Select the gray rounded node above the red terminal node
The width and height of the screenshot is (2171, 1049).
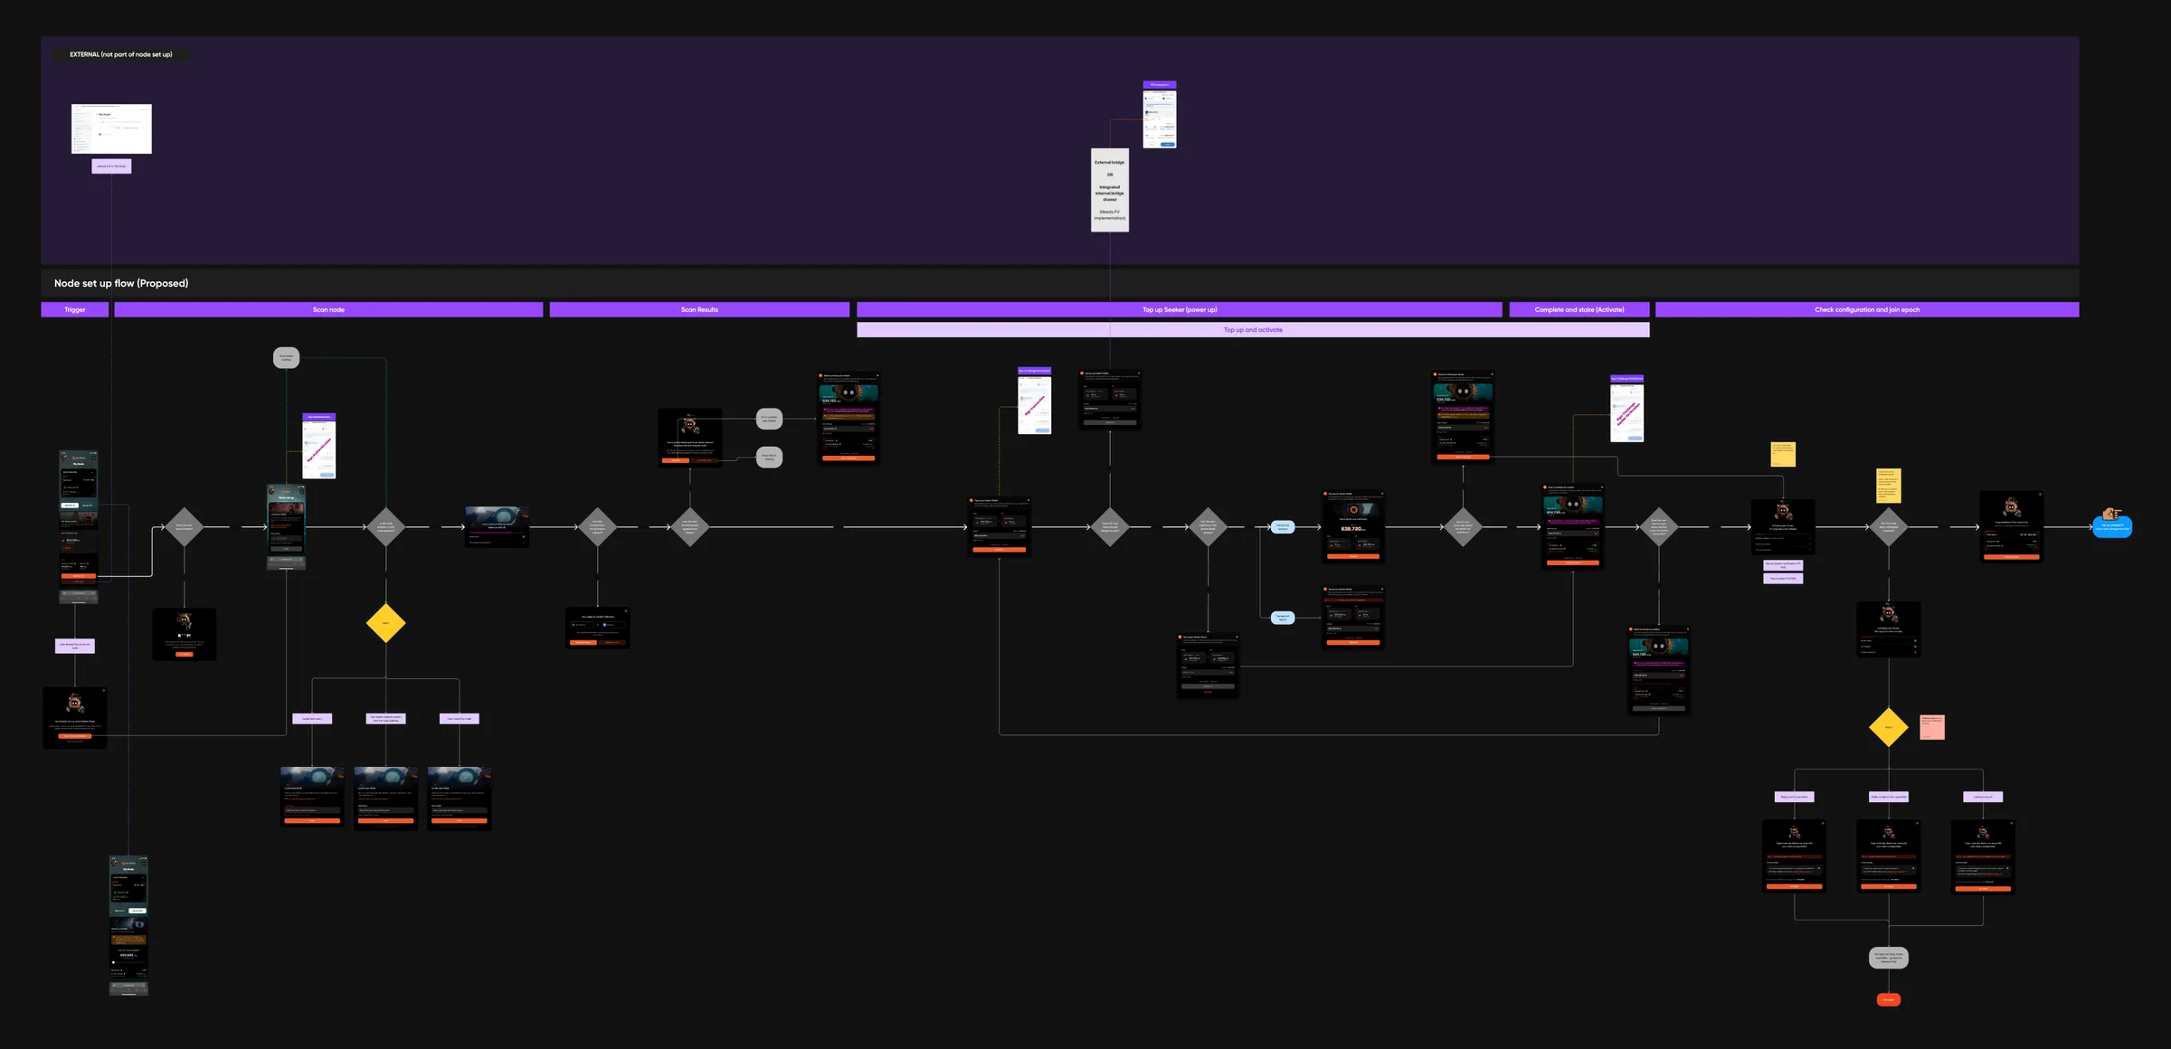tap(1889, 958)
